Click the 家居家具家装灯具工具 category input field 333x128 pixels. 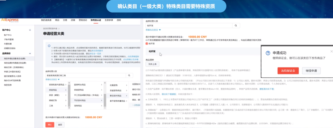(86, 75)
